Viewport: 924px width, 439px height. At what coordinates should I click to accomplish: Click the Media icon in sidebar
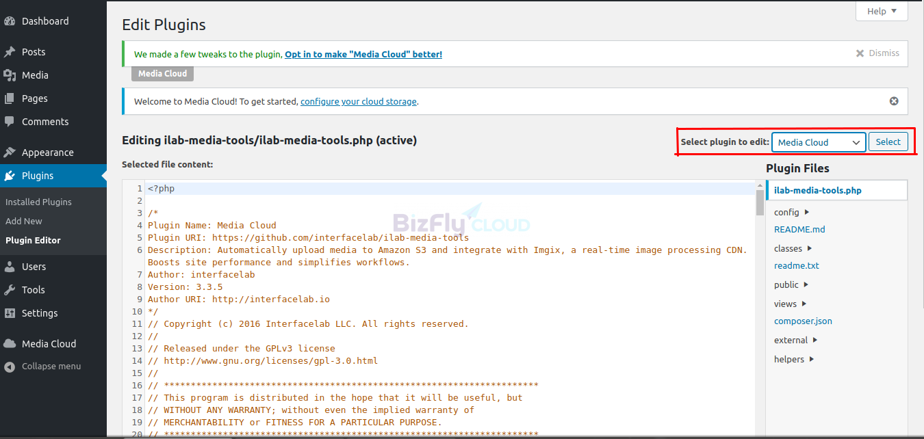10,75
